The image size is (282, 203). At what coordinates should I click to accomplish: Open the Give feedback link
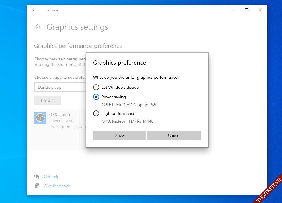click(x=57, y=186)
